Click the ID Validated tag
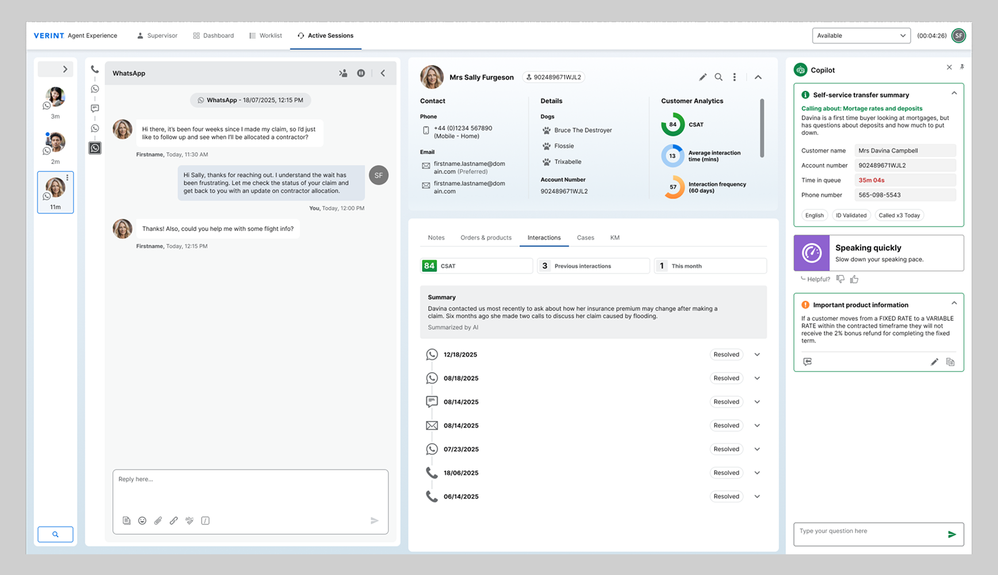Viewport: 998px width, 575px height. pyautogui.click(x=851, y=216)
